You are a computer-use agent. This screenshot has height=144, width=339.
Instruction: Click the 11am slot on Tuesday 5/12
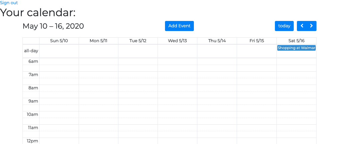pyautogui.click(x=138, y=128)
